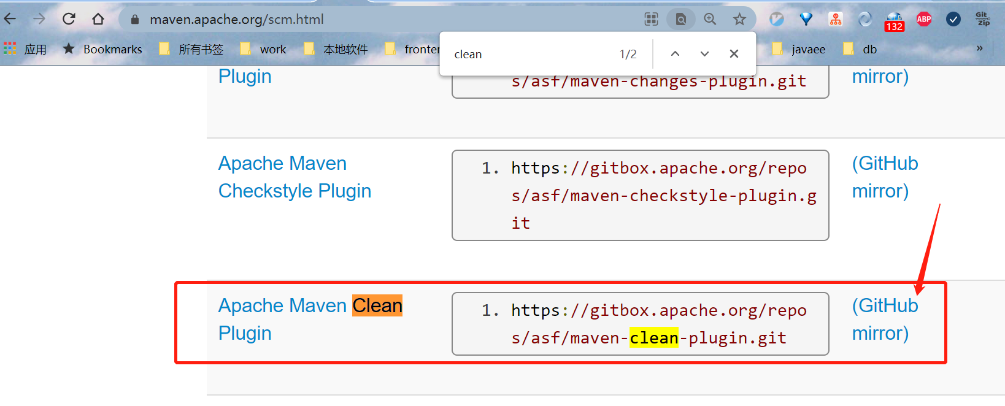Image resolution: width=1005 pixels, height=406 pixels.
Task: Open the GitZip extension
Action: click(x=983, y=19)
